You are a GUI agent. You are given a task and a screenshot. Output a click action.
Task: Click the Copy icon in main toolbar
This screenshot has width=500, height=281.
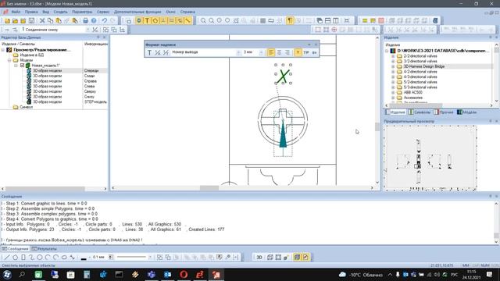pos(50,21)
